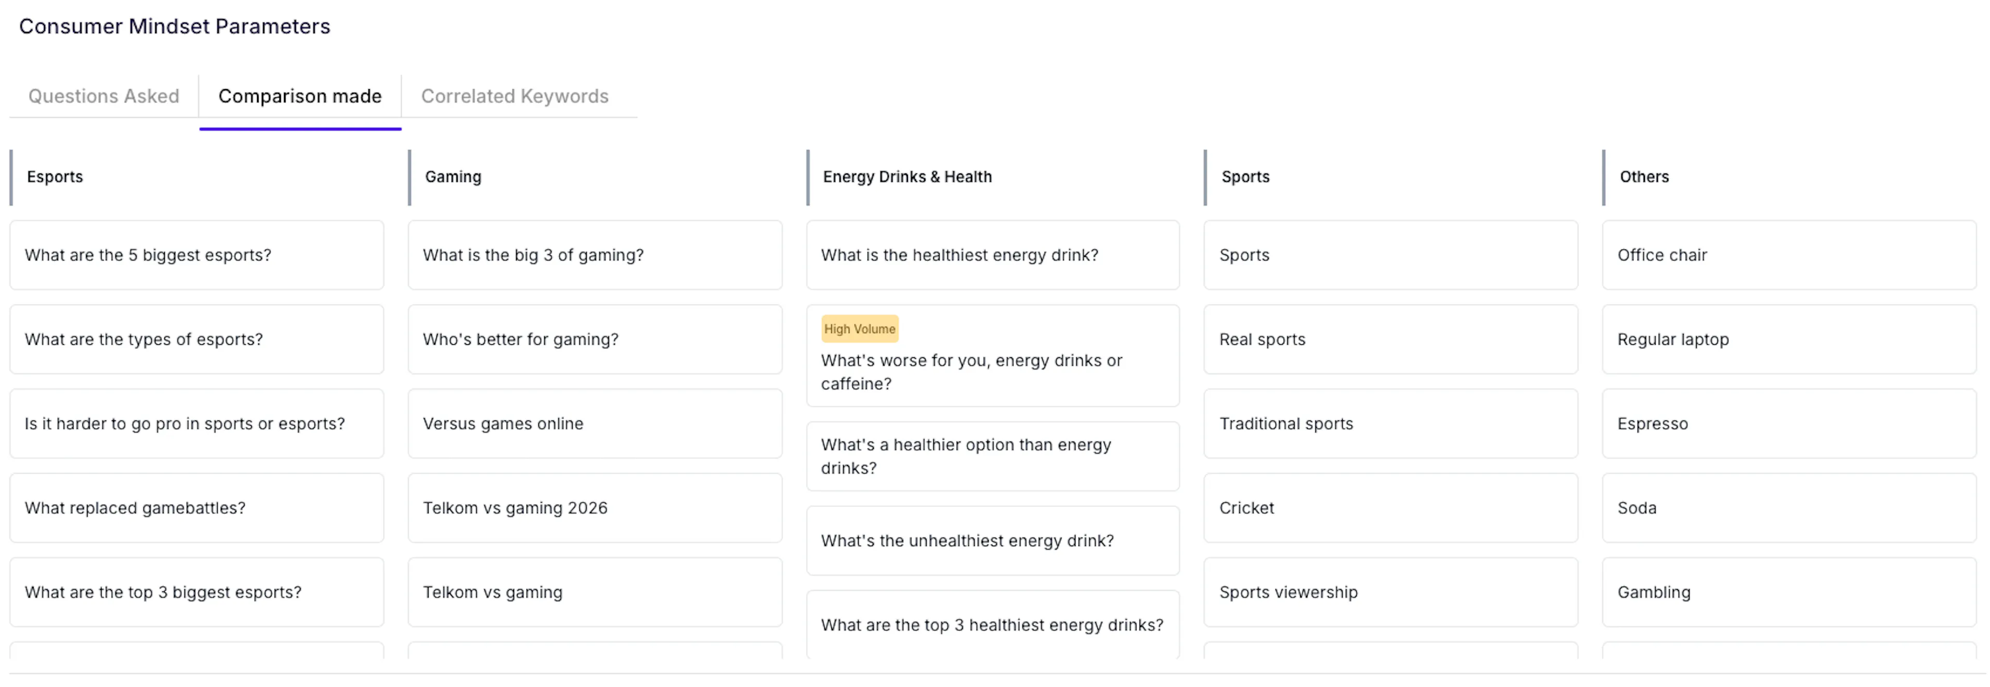
Task: Select the 'Real sports' card
Action: click(x=1390, y=340)
